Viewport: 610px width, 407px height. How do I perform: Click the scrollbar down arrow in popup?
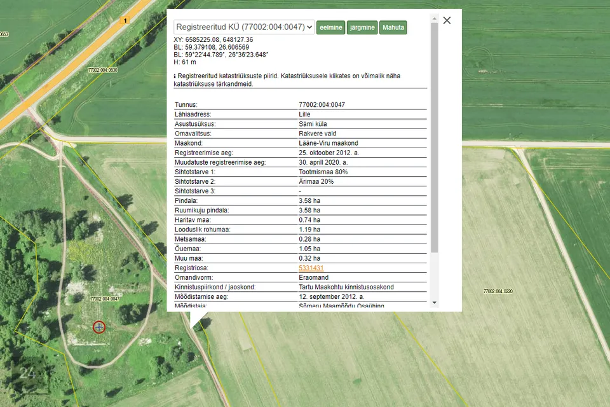pos(435,303)
